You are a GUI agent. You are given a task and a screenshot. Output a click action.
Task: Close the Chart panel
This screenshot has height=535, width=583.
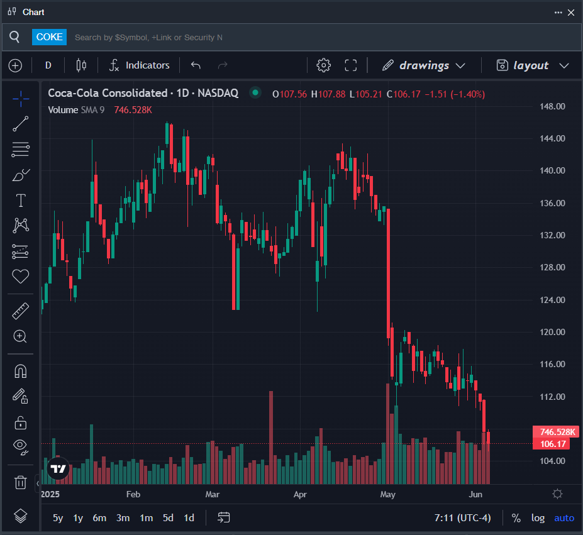tap(571, 13)
